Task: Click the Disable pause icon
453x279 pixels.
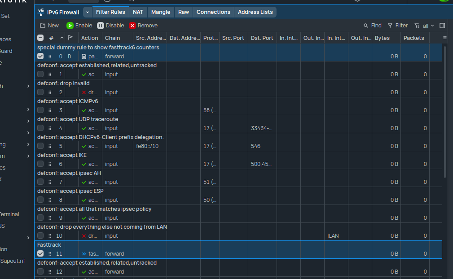Action: [101, 25]
